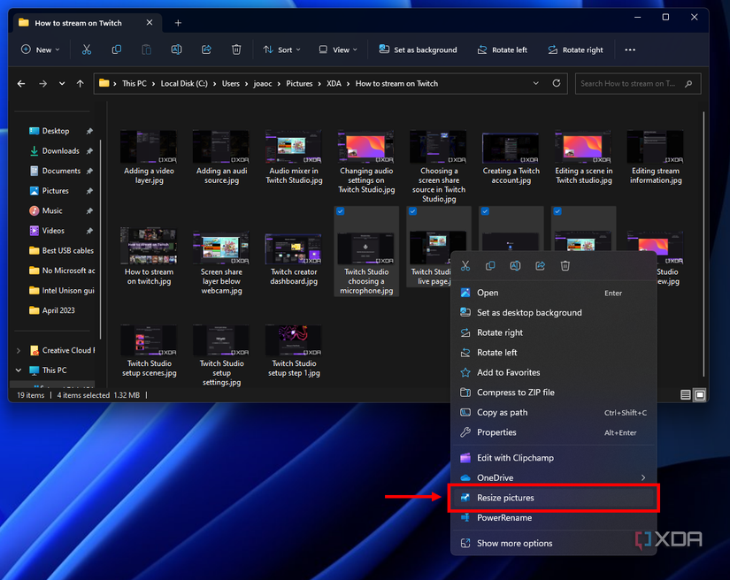730x580 pixels.
Task: Click the search box for this folder
Action: 638,84
